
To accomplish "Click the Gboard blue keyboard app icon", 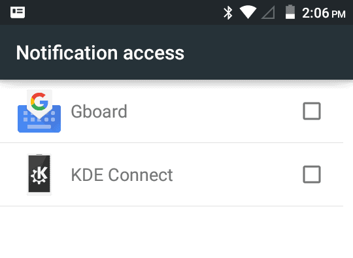I will click(x=39, y=111).
